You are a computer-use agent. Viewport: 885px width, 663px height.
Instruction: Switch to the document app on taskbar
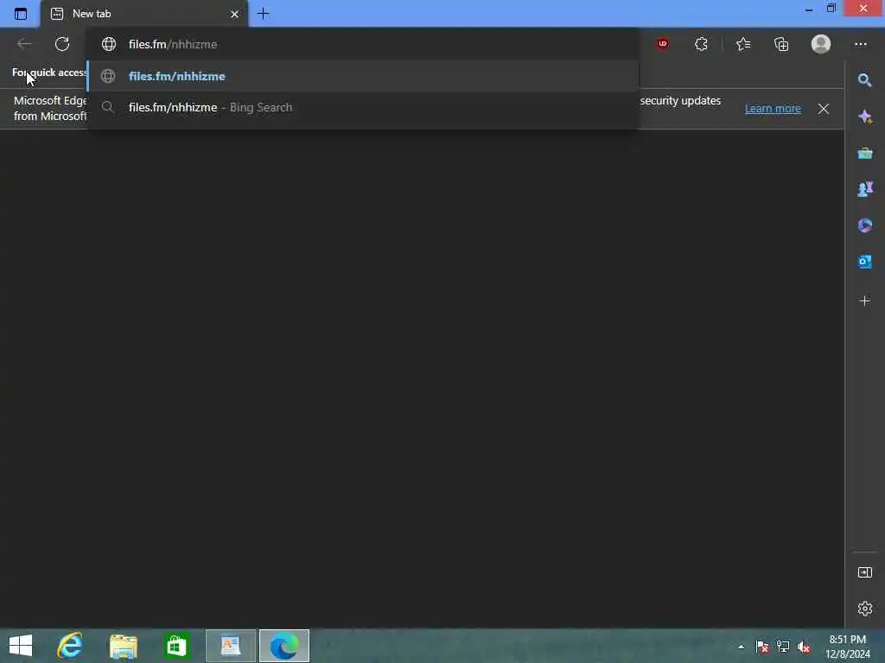(230, 646)
